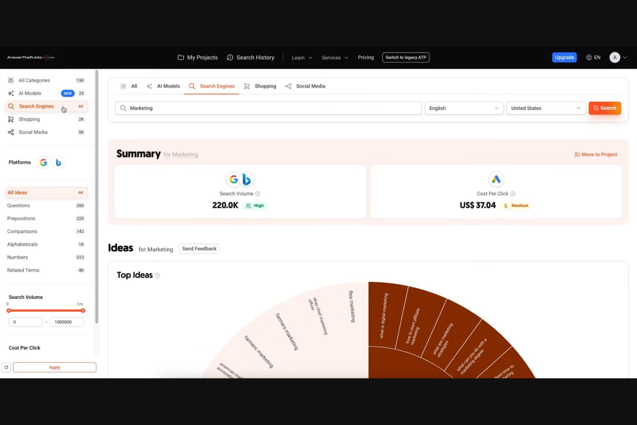
Task: Open Search History
Action: 250,57
